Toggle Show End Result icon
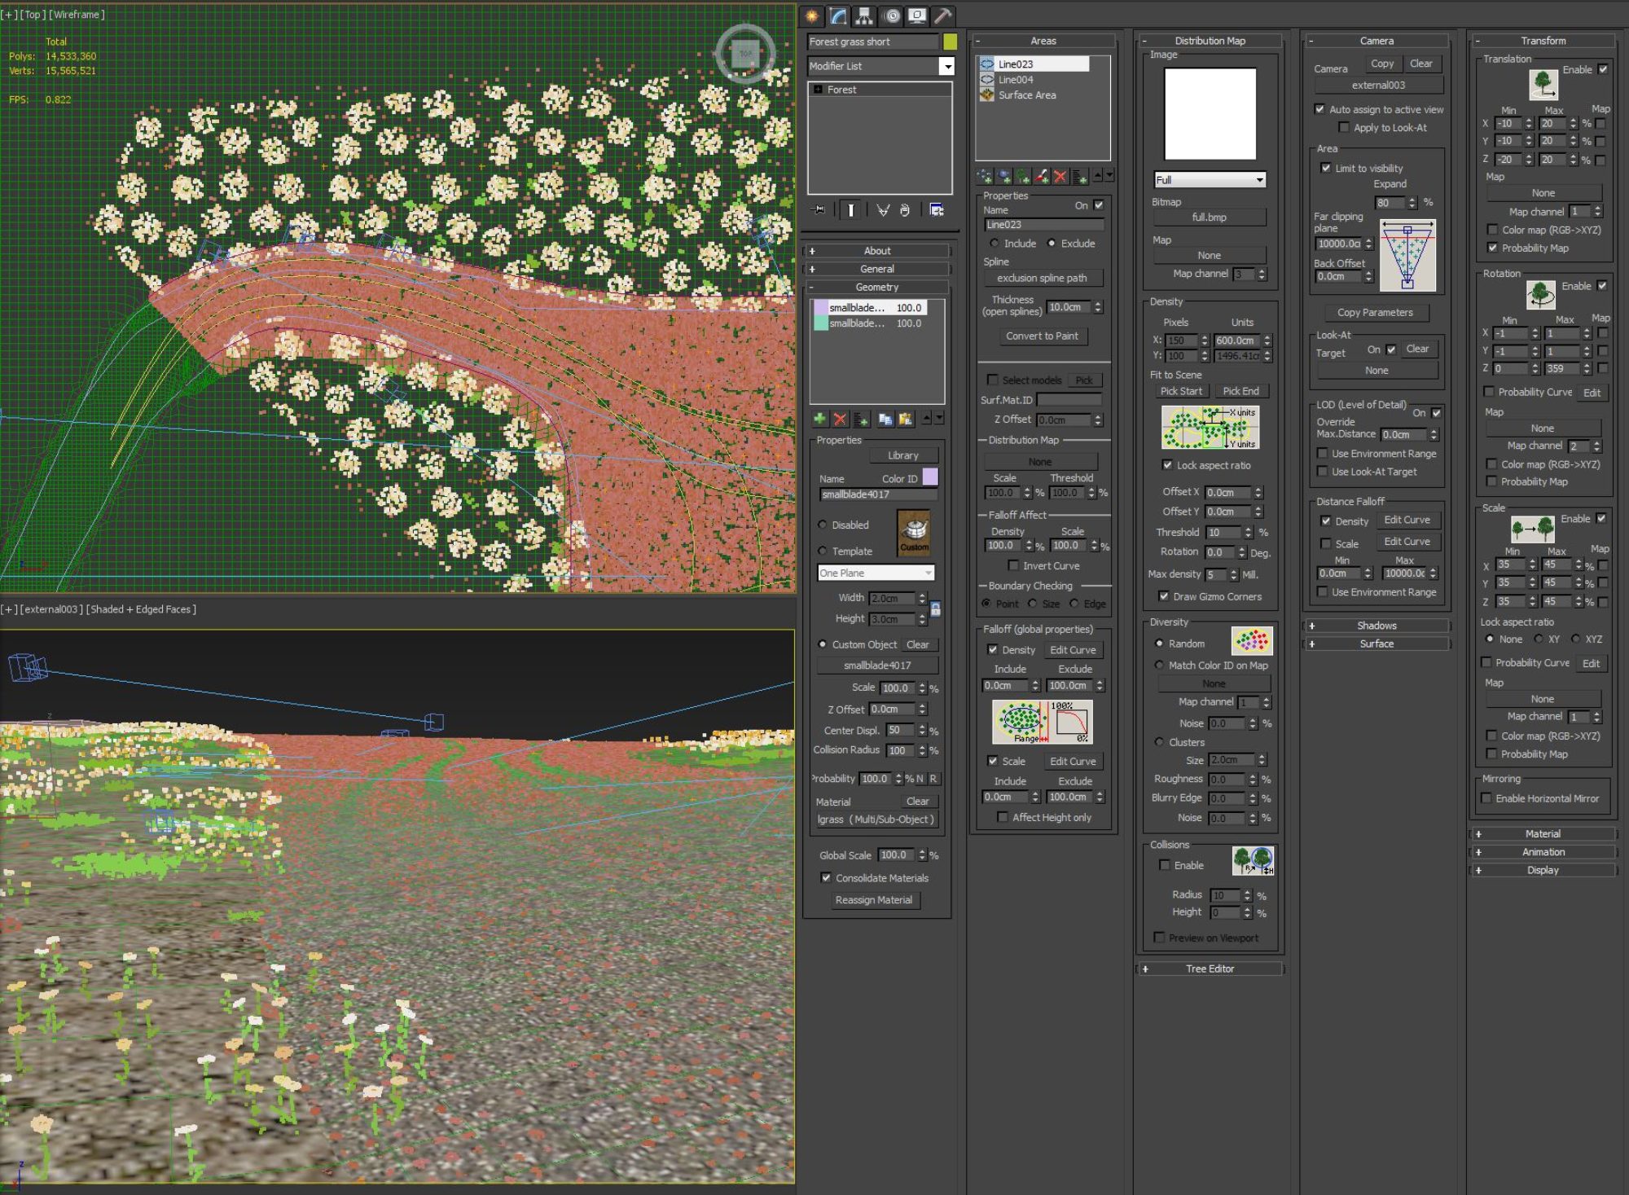The image size is (1629, 1195). [x=850, y=210]
